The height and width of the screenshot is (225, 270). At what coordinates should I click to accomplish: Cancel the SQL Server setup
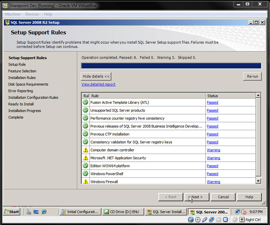tap(223, 197)
